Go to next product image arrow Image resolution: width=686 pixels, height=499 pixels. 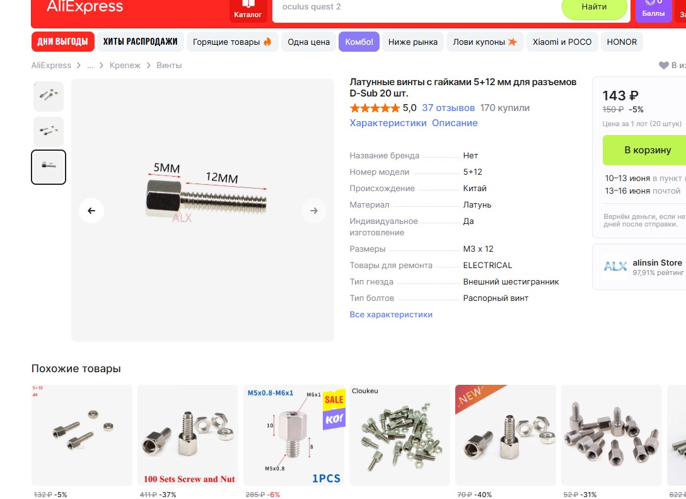click(314, 211)
